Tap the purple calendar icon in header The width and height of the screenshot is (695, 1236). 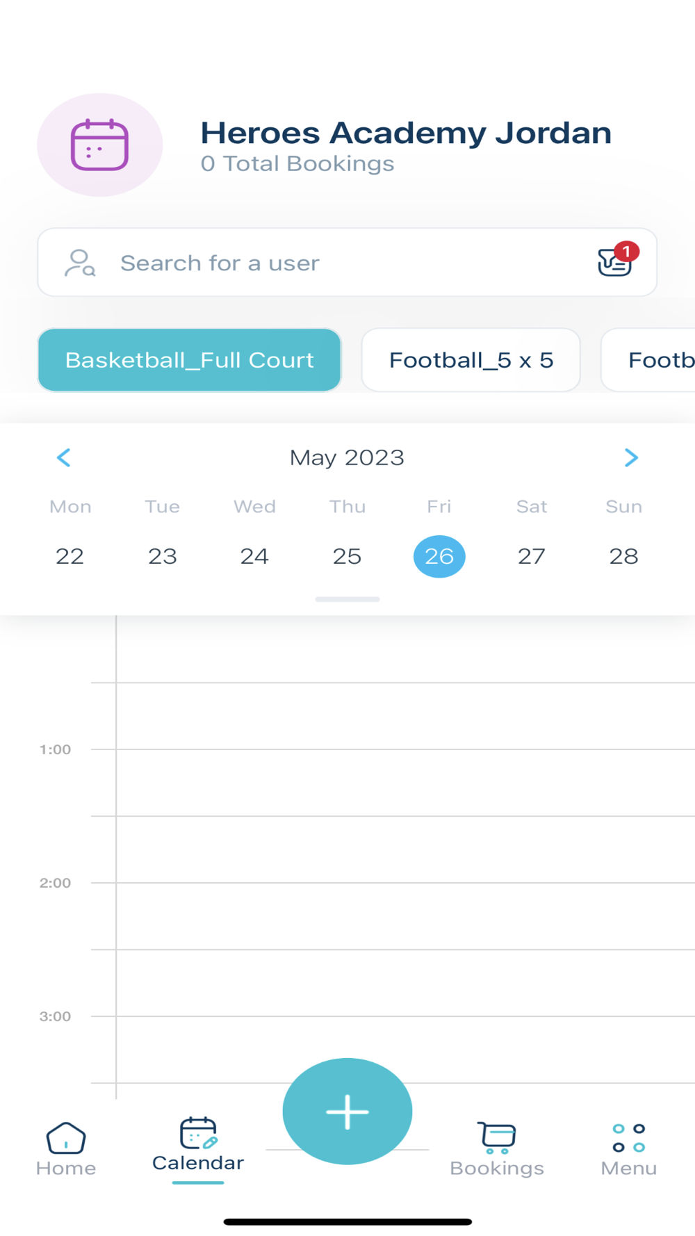pos(99,145)
